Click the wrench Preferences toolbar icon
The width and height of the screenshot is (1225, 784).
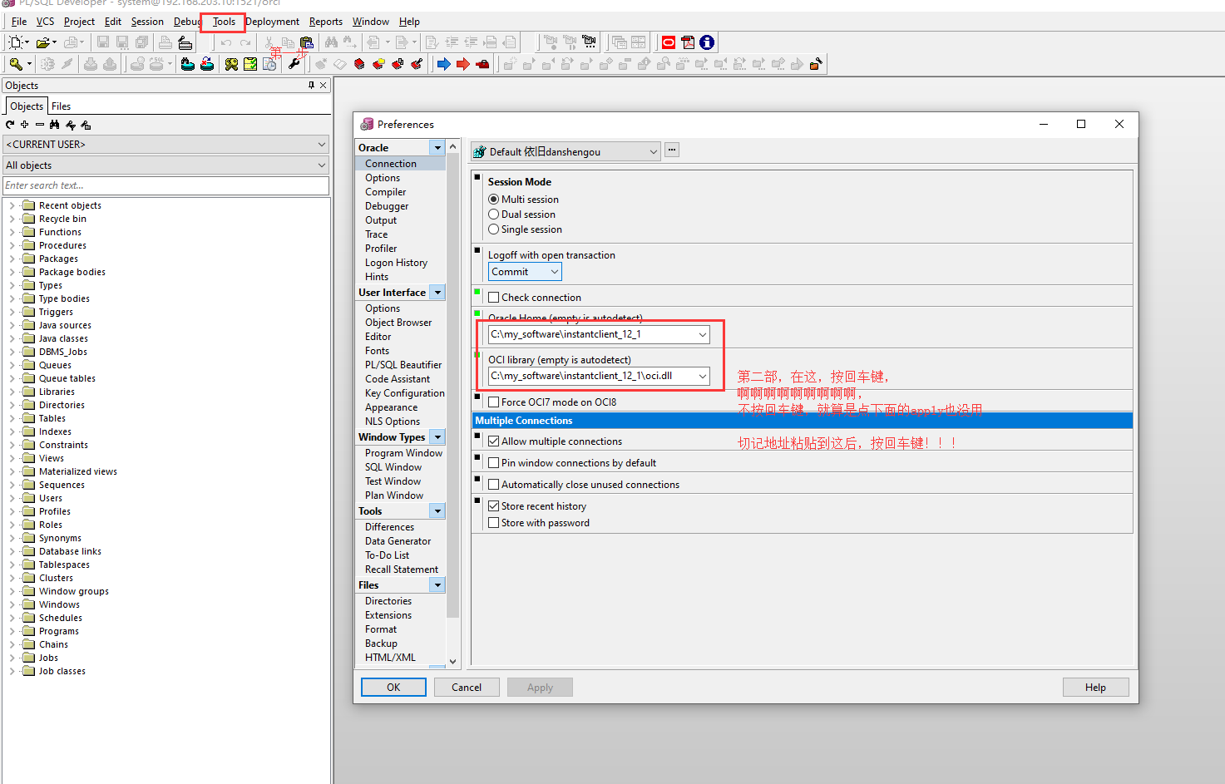[294, 64]
